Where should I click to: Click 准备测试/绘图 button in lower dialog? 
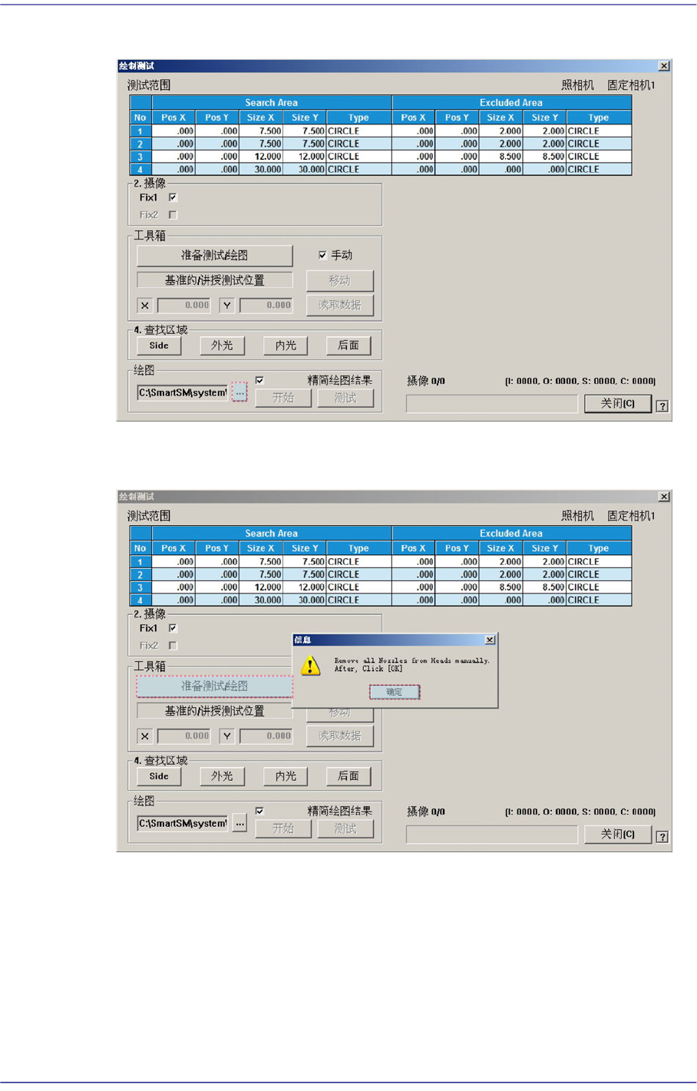coord(214,686)
